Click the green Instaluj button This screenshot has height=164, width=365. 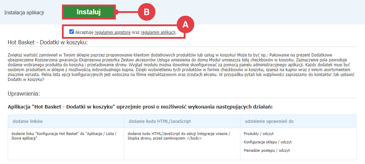[89, 12]
